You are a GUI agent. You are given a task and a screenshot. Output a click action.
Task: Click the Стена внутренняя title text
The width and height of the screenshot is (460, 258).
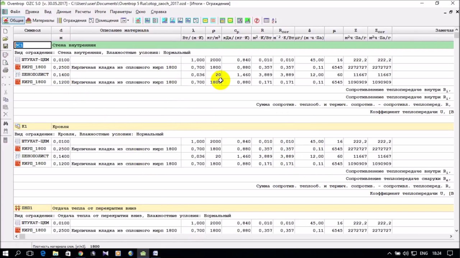pyautogui.click(x=74, y=45)
